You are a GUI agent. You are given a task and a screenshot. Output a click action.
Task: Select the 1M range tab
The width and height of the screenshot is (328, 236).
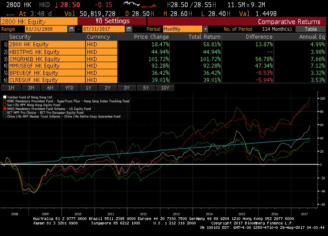[x=11, y=88]
